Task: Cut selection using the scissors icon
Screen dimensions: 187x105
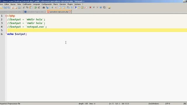Action: pyautogui.click(x=24, y=8)
